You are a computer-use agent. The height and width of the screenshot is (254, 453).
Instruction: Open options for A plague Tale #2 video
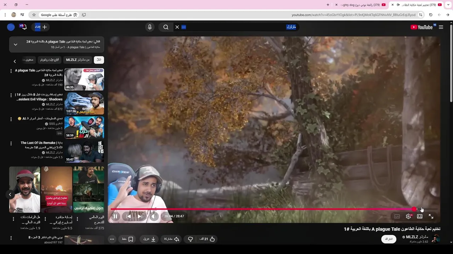click(x=11, y=71)
